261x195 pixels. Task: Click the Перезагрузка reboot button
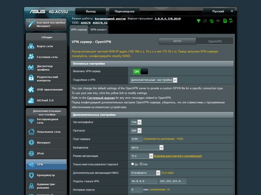tap(124, 11)
